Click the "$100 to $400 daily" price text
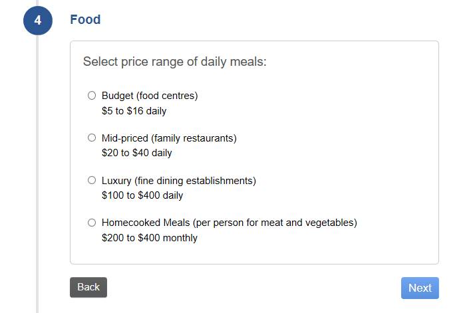The image size is (475, 313). tap(142, 195)
